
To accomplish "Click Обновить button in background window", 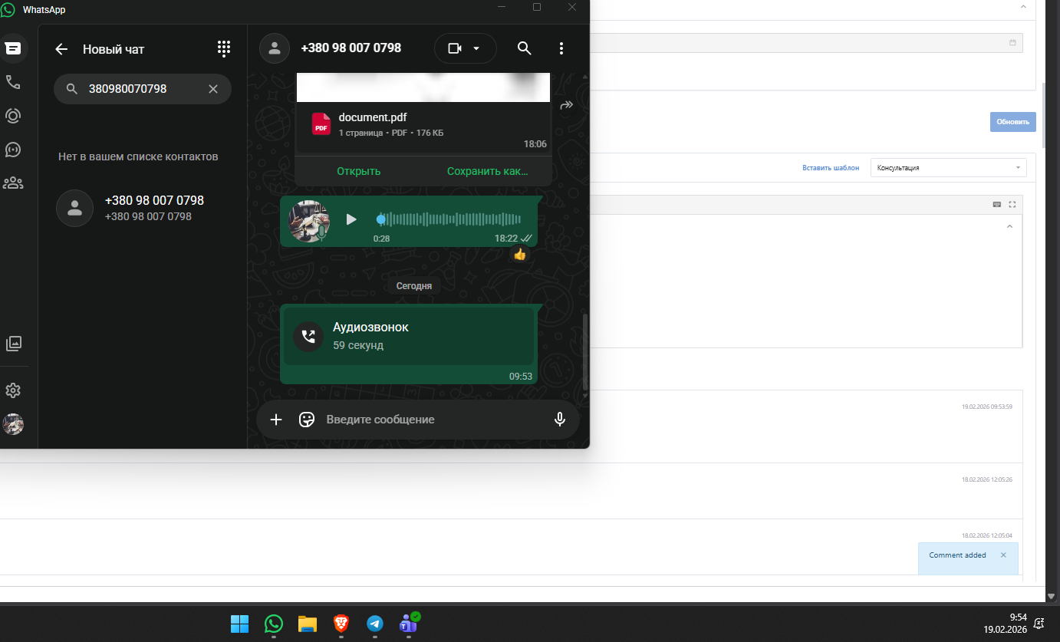I will click(x=1012, y=122).
